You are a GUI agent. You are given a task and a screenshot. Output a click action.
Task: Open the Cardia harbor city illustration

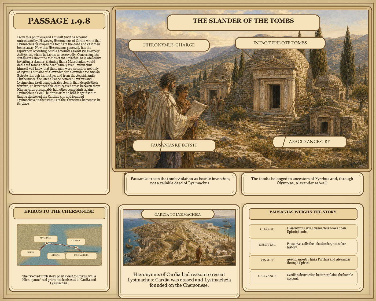pos(179,237)
